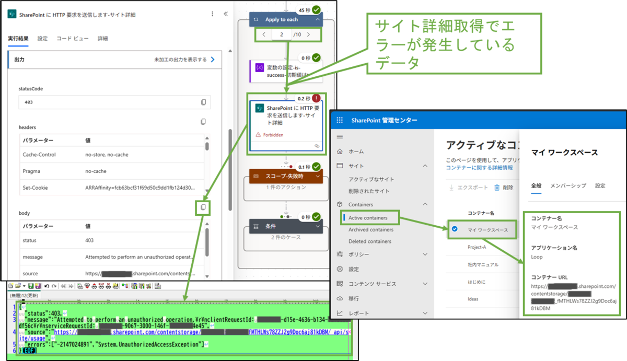Image resolution: width=627 pixels, height=361 pixels.
Task: Open the more options menu in action panel header
Action: 212,14
